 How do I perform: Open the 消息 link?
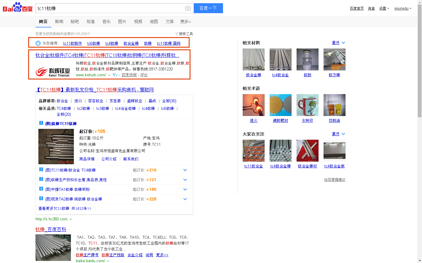(x=371, y=8)
